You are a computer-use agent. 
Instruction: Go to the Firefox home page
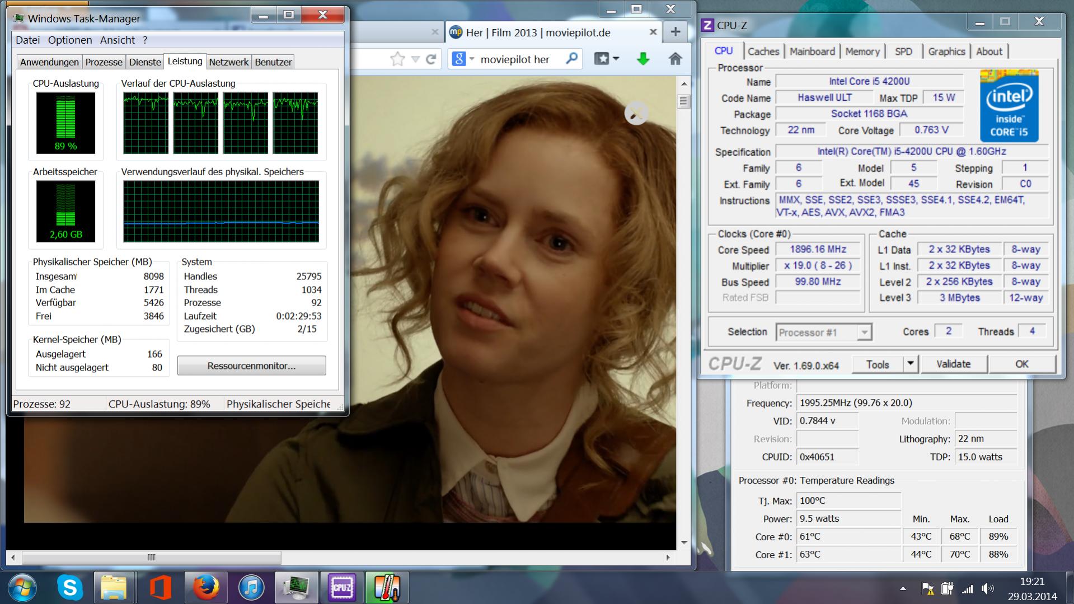click(676, 58)
